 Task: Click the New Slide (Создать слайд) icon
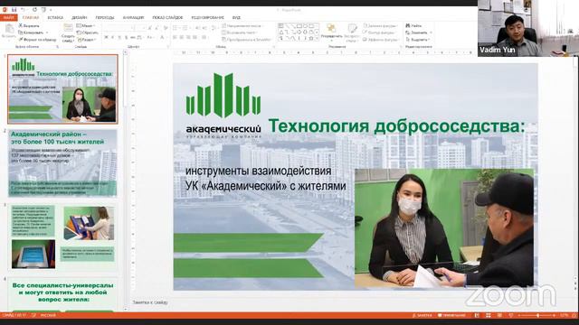tap(68, 27)
